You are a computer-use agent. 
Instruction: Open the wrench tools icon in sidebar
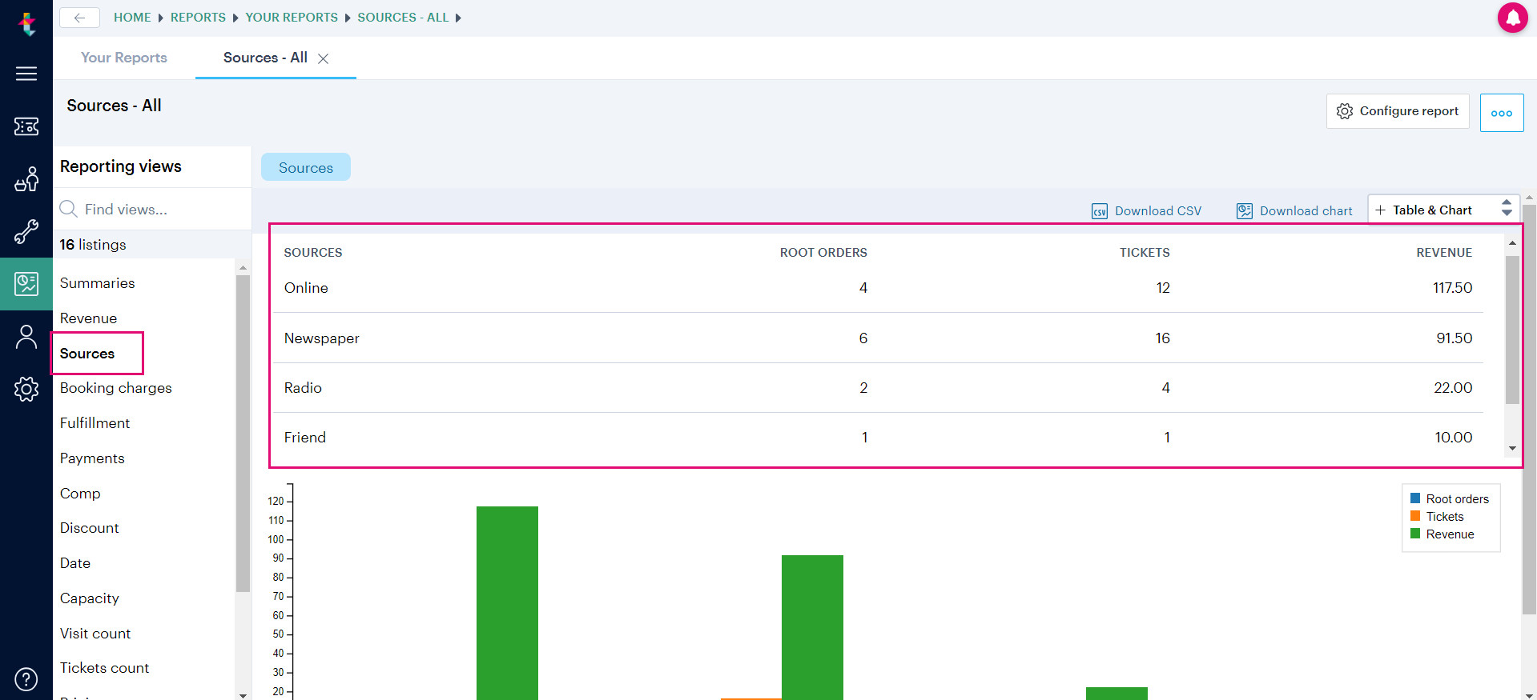[x=26, y=232]
